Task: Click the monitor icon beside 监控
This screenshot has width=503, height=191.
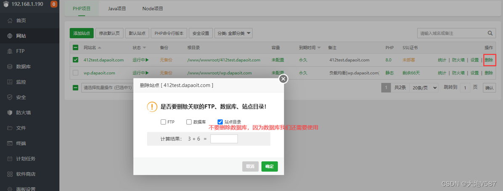Action: [10, 82]
